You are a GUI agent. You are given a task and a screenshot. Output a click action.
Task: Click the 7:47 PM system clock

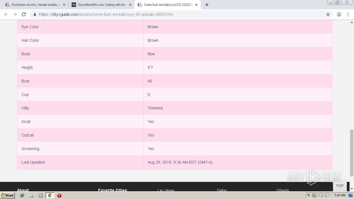(x=340, y=195)
